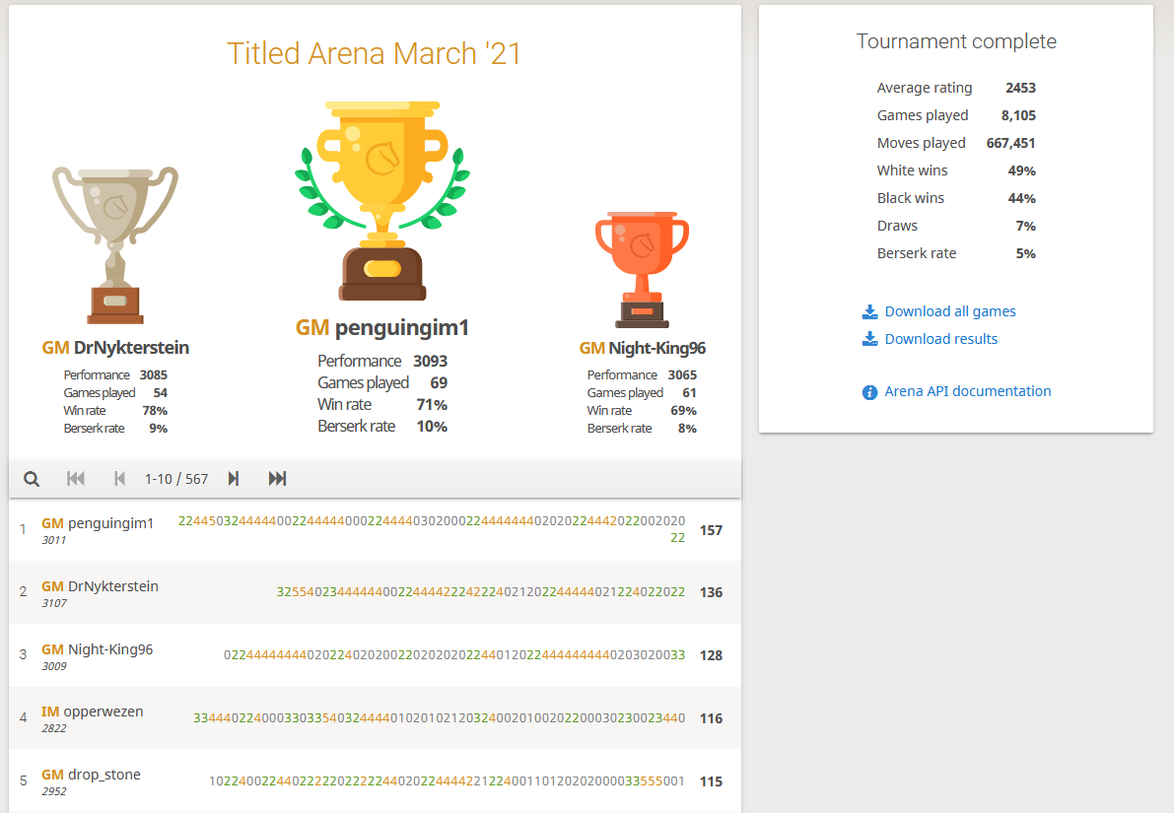Select opperwezen in the standings list
This screenshot has height=813, width=1174.
pos(104,711)
